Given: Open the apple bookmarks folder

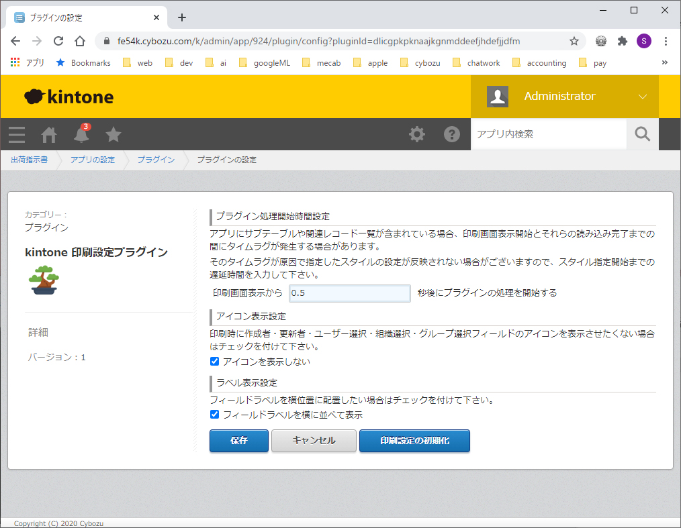Looking at the screenshot, I should tap(371, 63).
